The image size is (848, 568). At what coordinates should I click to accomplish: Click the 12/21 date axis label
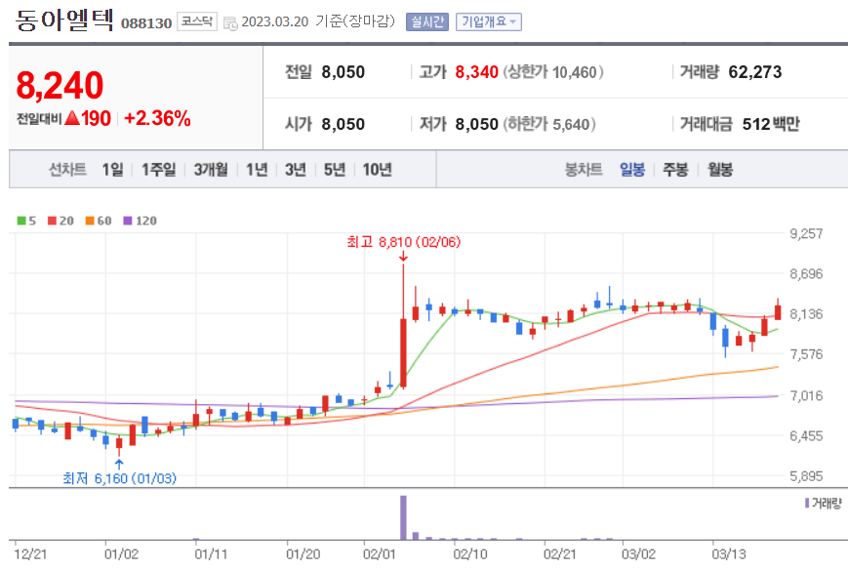[x=30, y=554]
